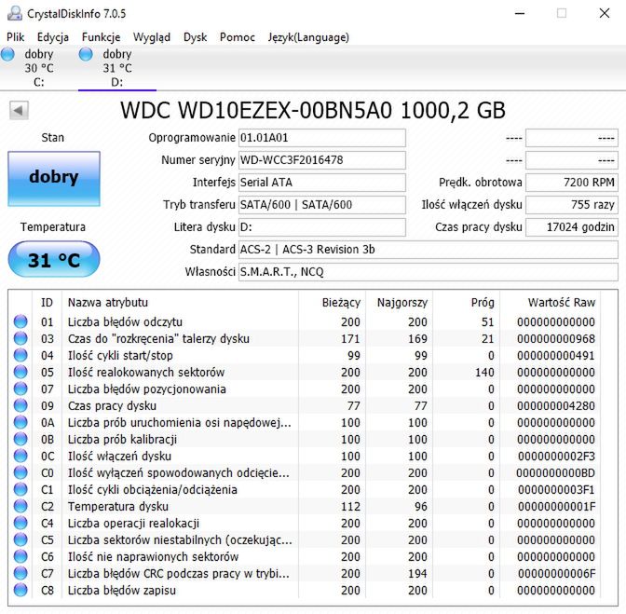Click status orb of attribute 07 seek errors
626x614 pixels.
tap(20, 389)
